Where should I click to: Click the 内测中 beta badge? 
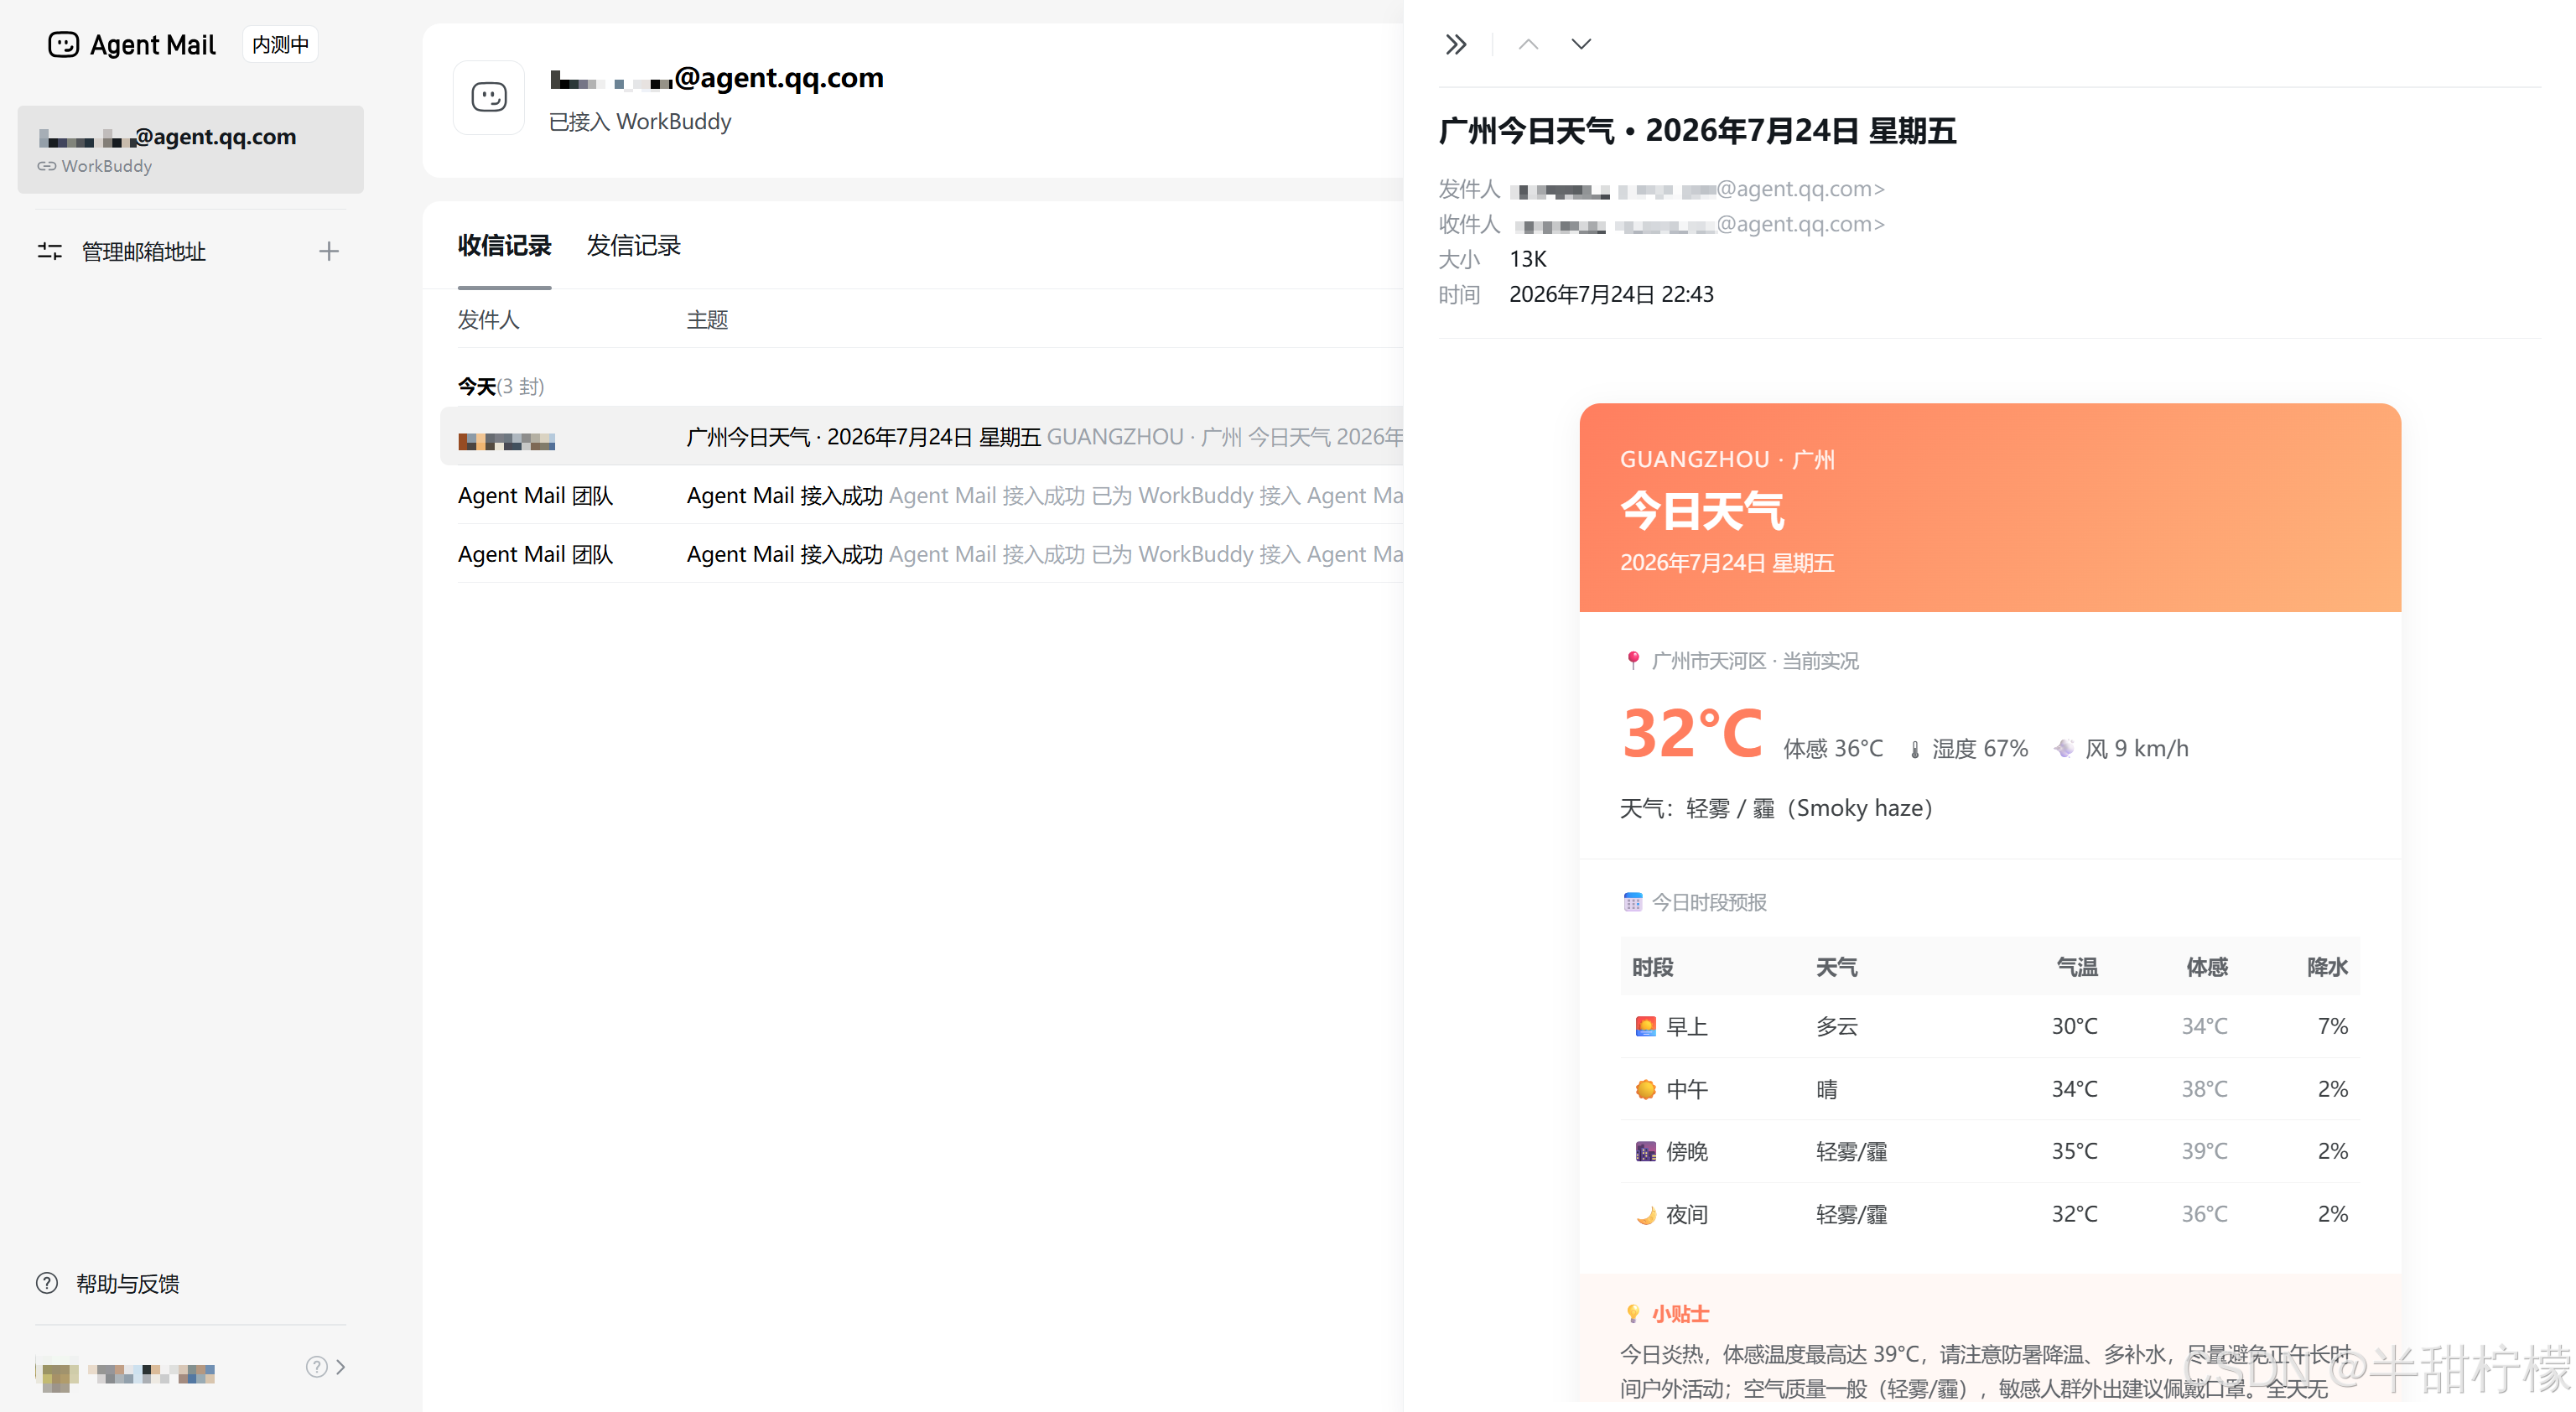click(280, 45)
